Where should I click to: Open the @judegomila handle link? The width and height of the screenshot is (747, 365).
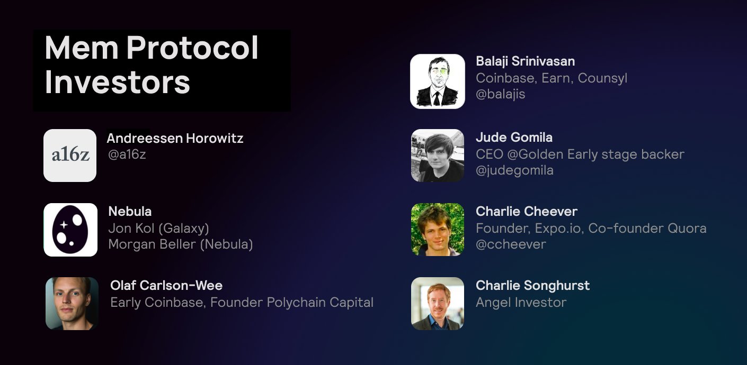coord(515,170)
